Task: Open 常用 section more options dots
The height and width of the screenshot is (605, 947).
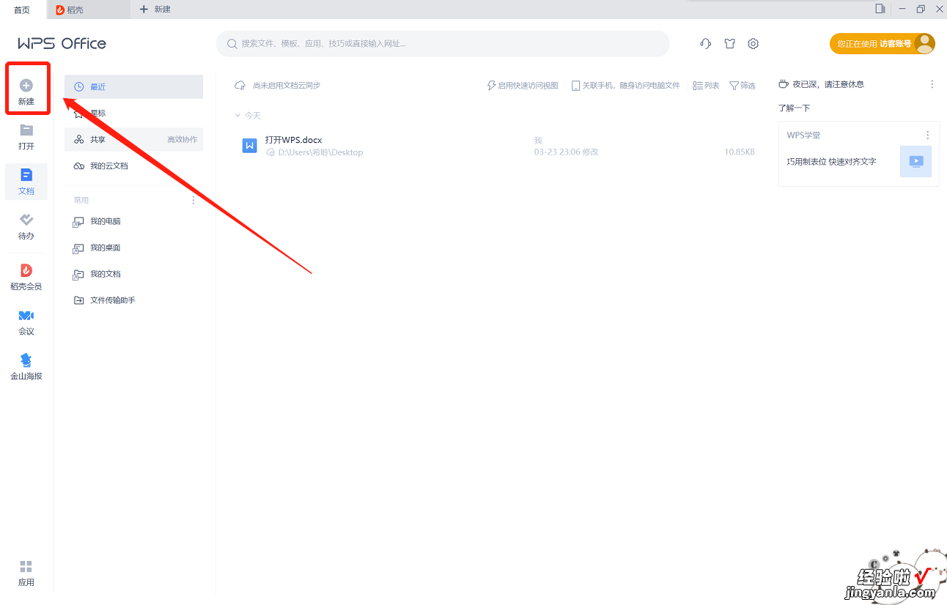Action: click(x=194, y=200)
